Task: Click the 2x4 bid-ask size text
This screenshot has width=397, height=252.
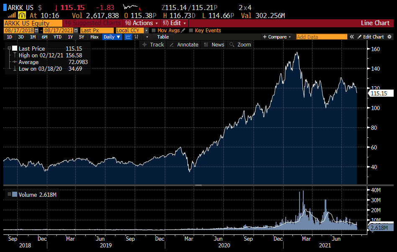Action: coord(245,8)
